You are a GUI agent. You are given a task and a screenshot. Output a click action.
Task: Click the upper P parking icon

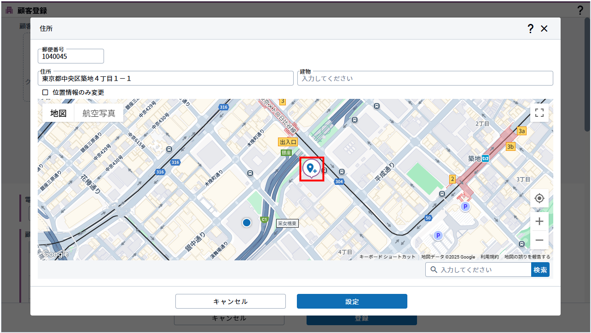coord(465,207)
